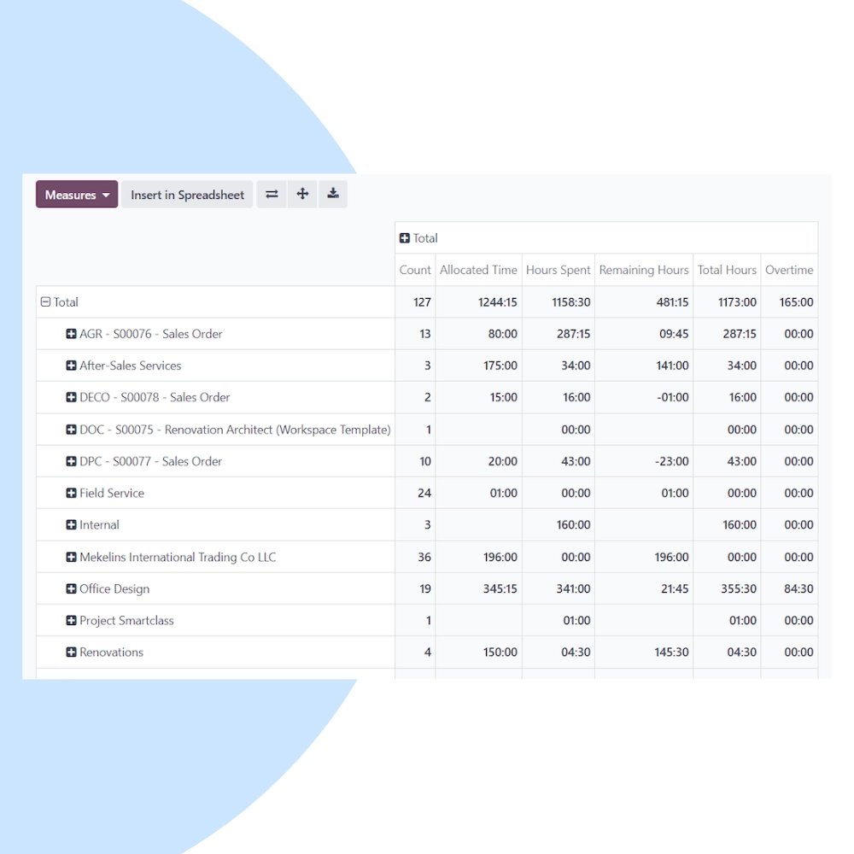This screenshot has height=854, width=854.
Task: Click the Overtime column header
Action: pyautogui.click(x=788, y=269)
